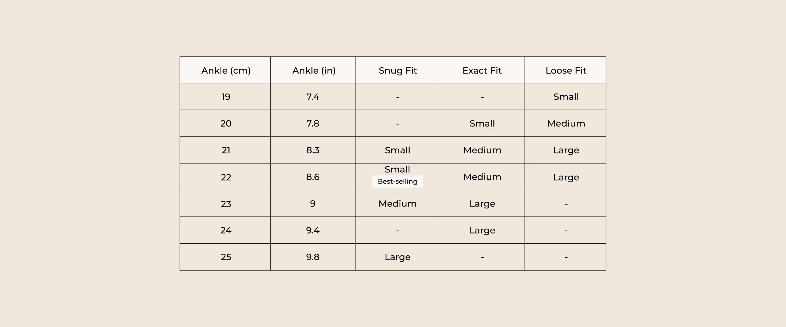Click the Best-selling badge
786x327 pixels.
point(397,181)
